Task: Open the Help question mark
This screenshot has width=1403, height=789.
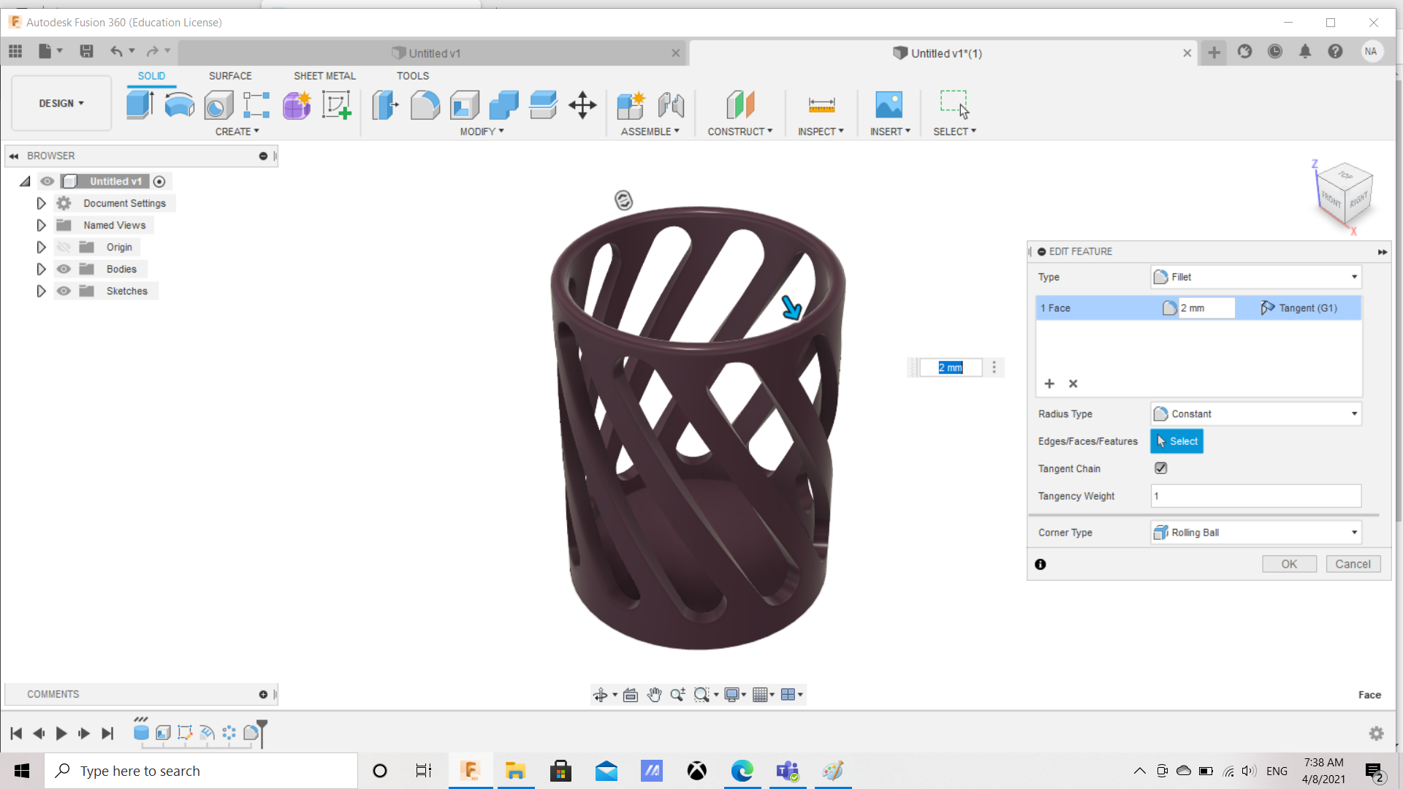Action: point(1335,52)
